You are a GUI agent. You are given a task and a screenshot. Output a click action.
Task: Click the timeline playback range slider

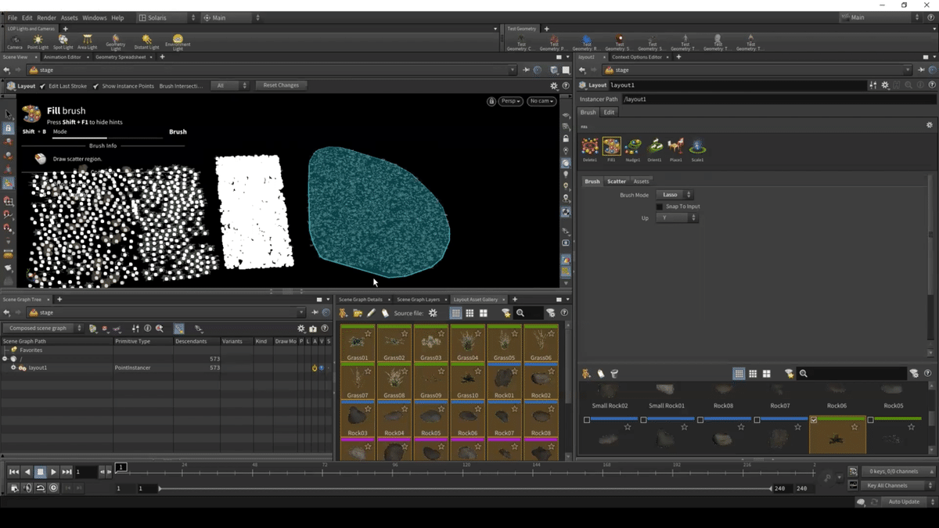[465, 488]
